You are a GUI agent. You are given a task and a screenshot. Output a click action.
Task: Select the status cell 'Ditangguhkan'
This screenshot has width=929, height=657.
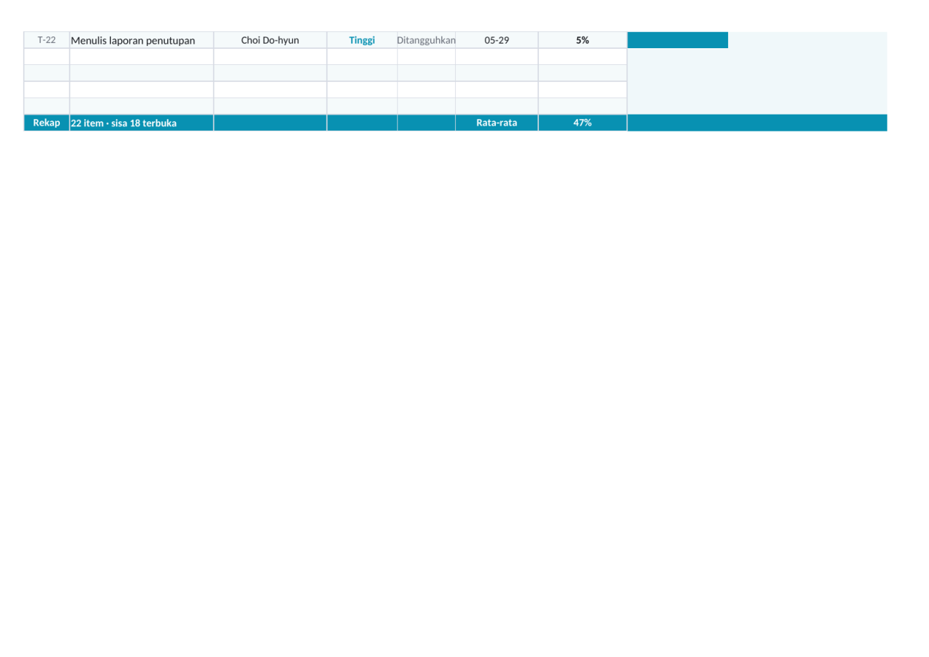[427, 40]
